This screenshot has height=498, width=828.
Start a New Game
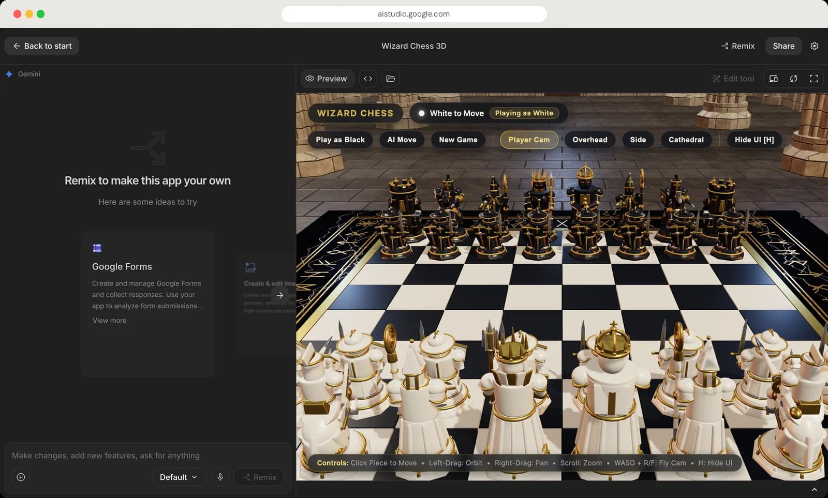[x=458, y=140]
